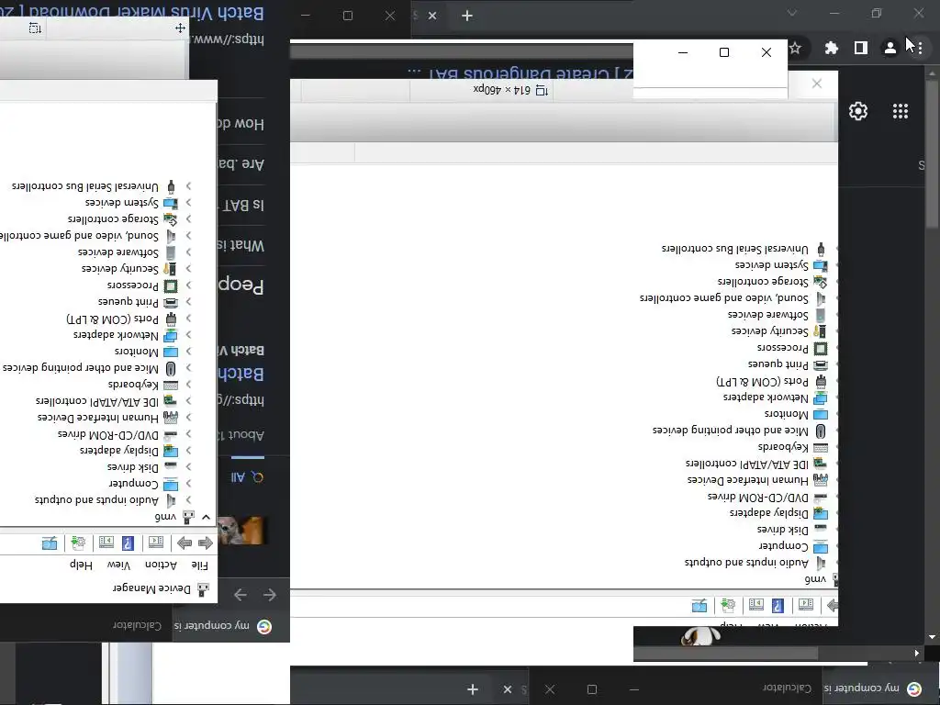Click Display adapters text in right Device Manager
The height and width of the screenshot is (705, 940).
point(769,513)
